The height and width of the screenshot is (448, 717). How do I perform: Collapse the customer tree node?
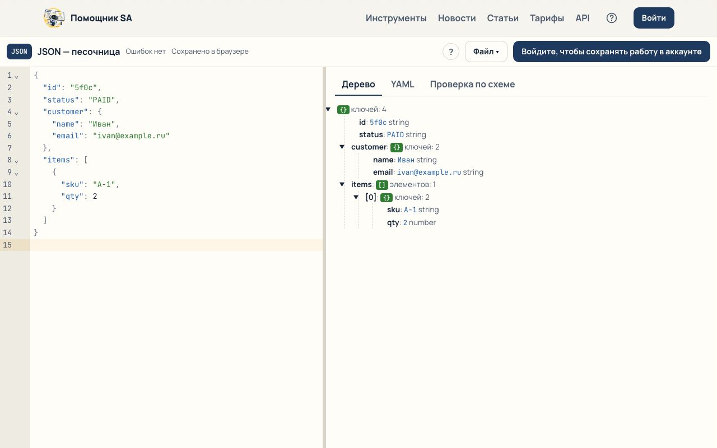tap(342, 147)
